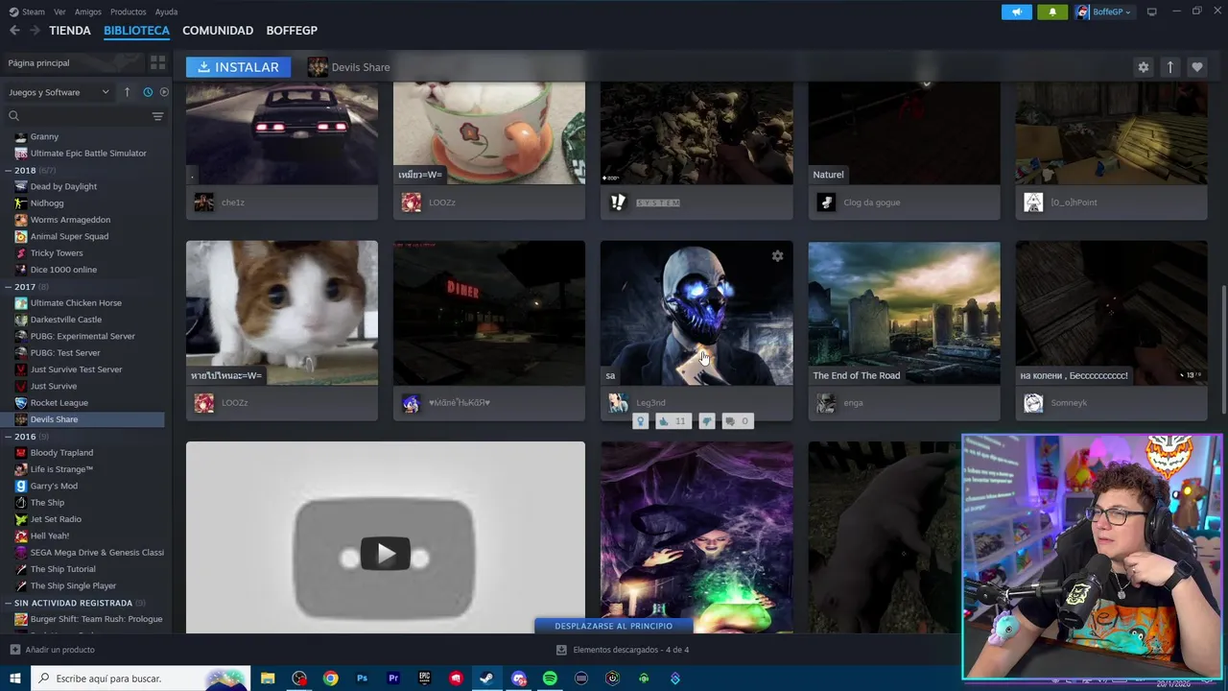Open advanced filter options beside search
Viewport: 1228px width, 691px height.
click(158, 116)
